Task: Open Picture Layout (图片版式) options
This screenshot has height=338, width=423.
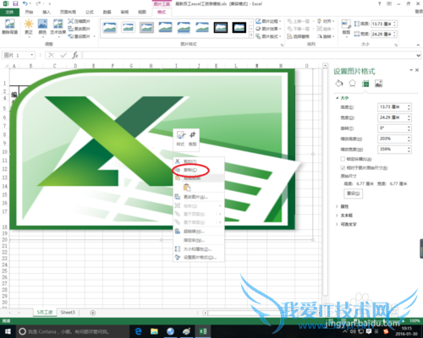Action: point(268,36)
